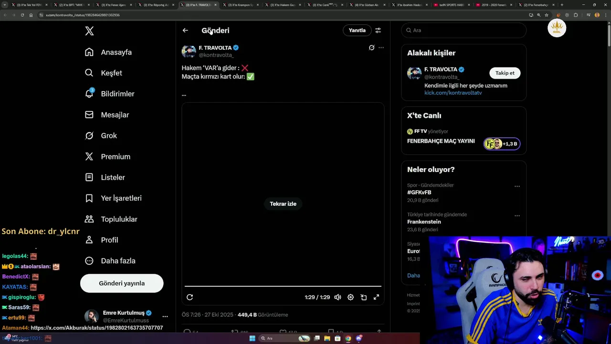Open kick.com/kontravoltatv link
Image resolution: width=611 pixels, height=344 pixels.
click(x=453, y=93)
